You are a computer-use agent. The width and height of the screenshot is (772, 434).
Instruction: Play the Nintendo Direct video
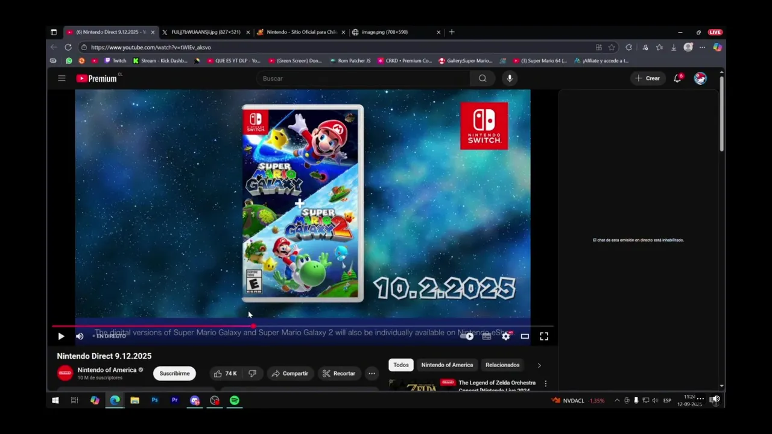point(61,336)
